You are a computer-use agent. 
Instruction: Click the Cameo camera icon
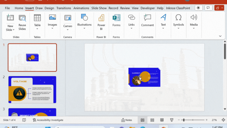[x=68, y=18]
